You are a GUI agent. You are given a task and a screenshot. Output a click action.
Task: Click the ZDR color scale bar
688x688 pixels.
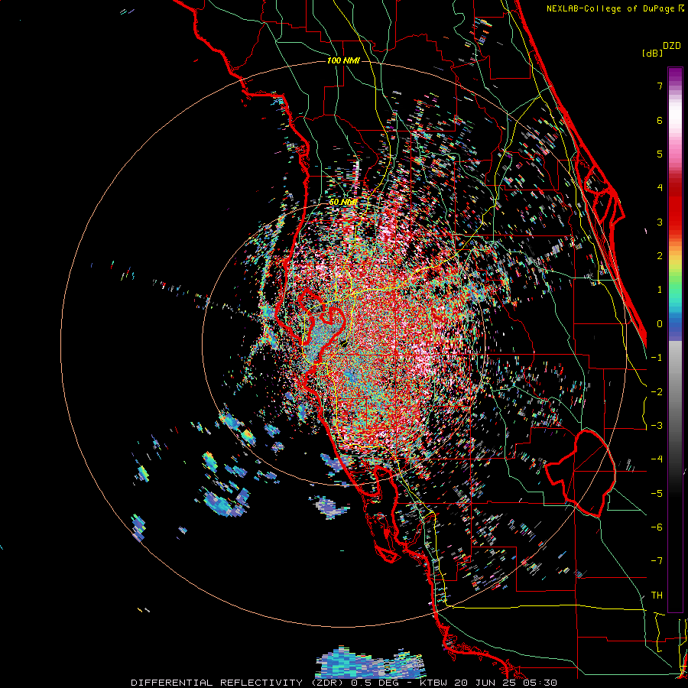(675, 339)
